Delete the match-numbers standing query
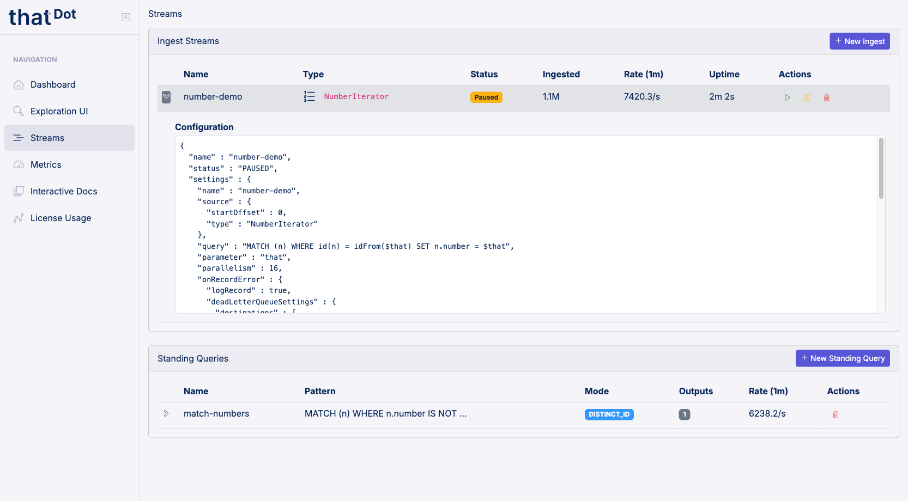908x501 pixels. pos(836,414)
